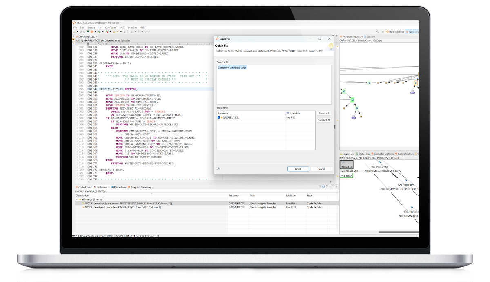Select the Debug bug icon on the toolbar
The height and width of the screenshot is (282, 490).
pyautogui.click(x=92, y=31)
